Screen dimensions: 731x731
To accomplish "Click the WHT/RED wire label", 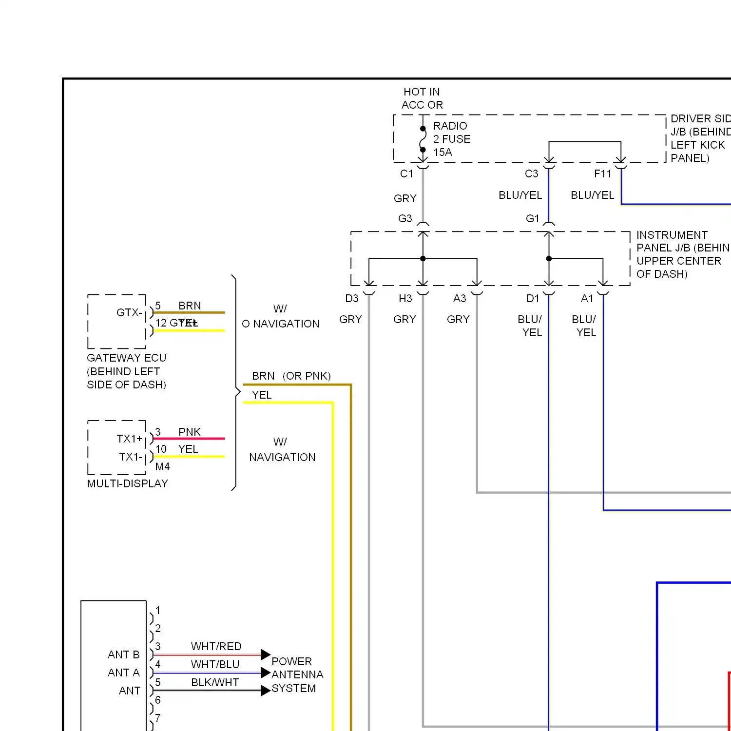I will click(x=216, y=647).
